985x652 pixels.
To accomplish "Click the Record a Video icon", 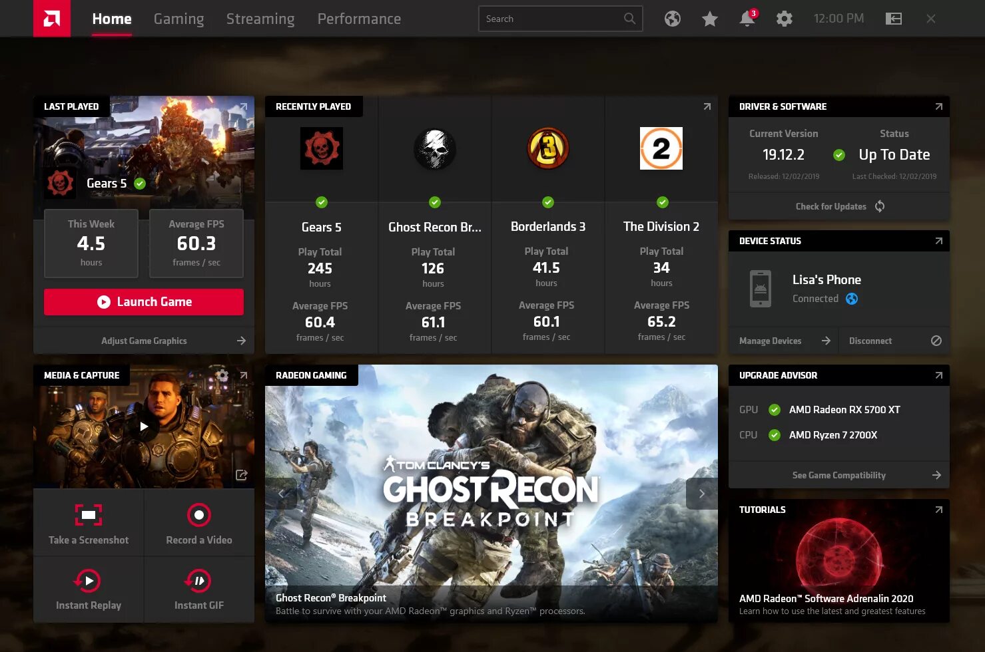I will [199, 515].
